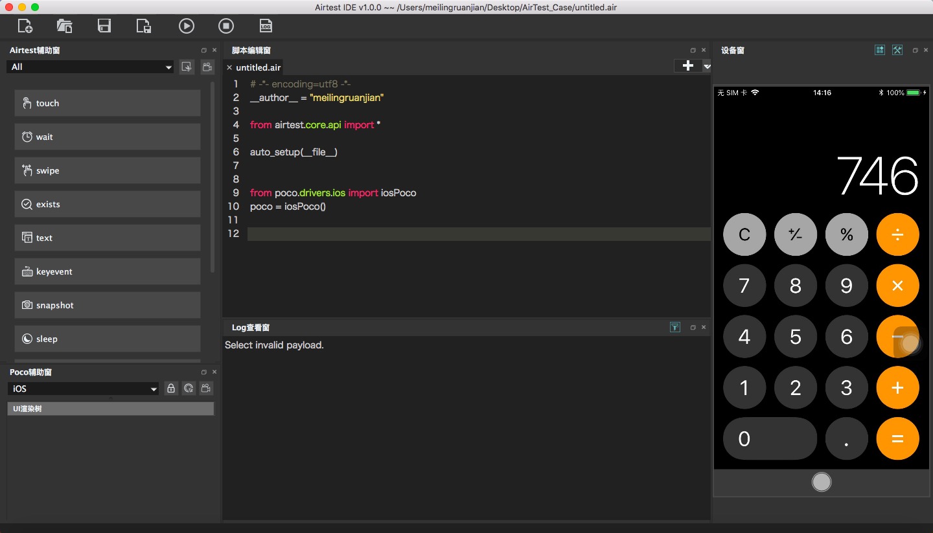
Task: Close the Airtest辅助窗 panel
Action: [x=214, y=50]
